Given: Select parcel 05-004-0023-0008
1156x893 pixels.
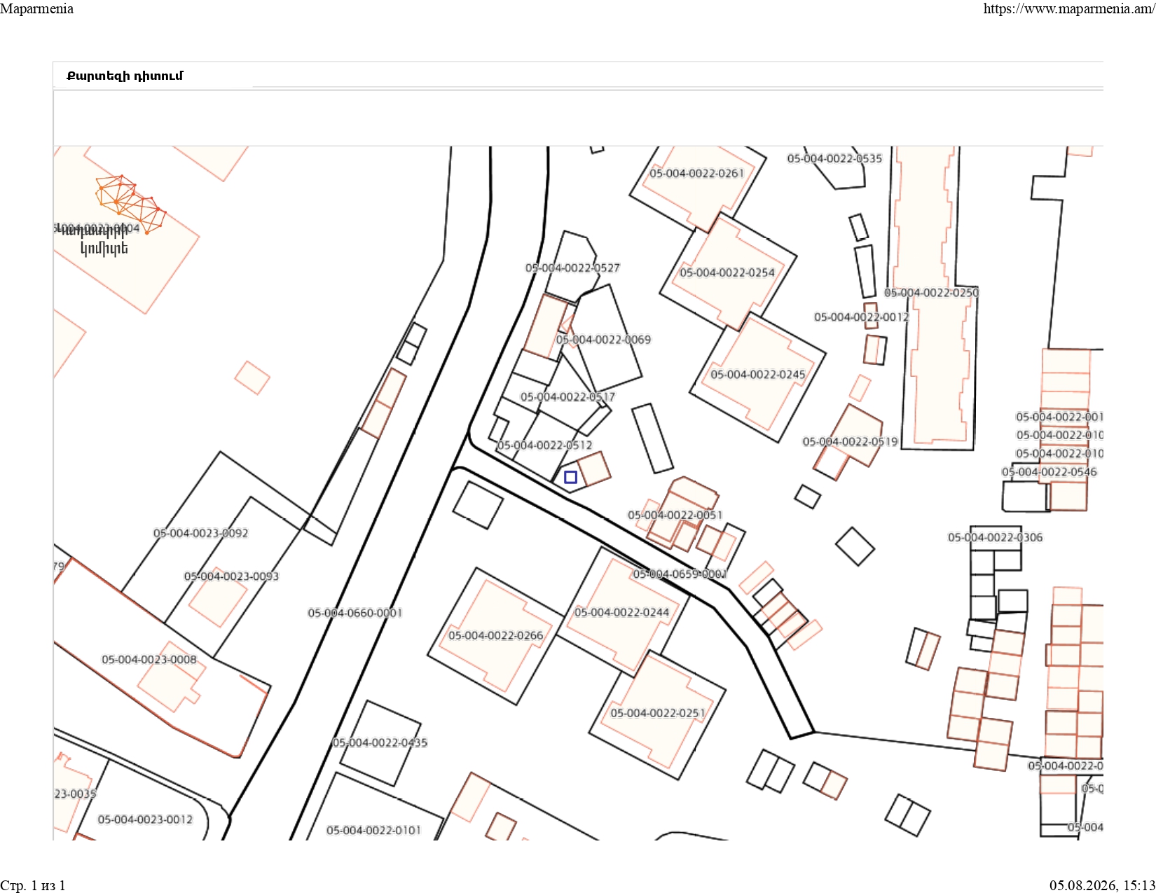Looking at the screenshot, I should 149,660.
